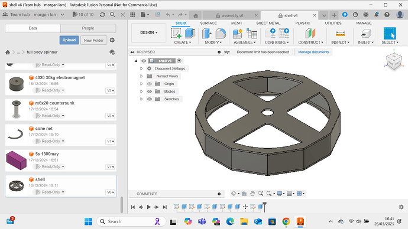
Task: Open the DESIGN workspace dropdown
Action: [x=148, y=32]
